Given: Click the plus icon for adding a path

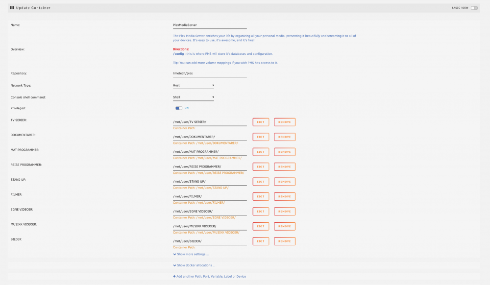Looking at the screenshot, I should pyautogui.click(x=174, y=276).
